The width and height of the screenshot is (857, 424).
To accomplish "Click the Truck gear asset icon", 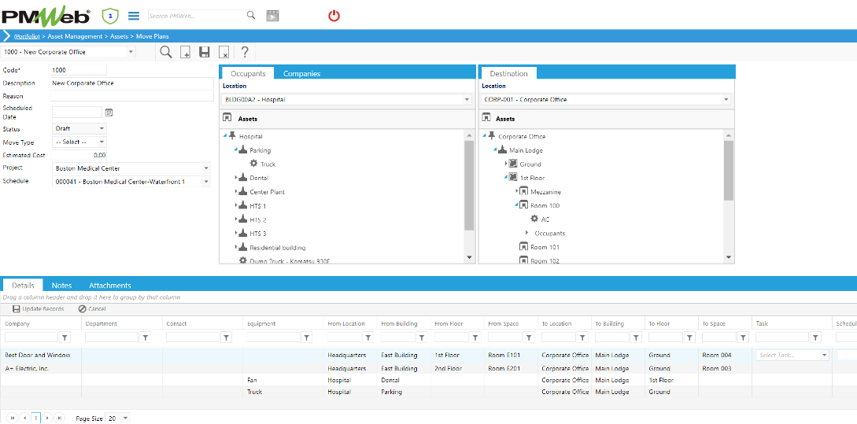I will tap(253, 164).
